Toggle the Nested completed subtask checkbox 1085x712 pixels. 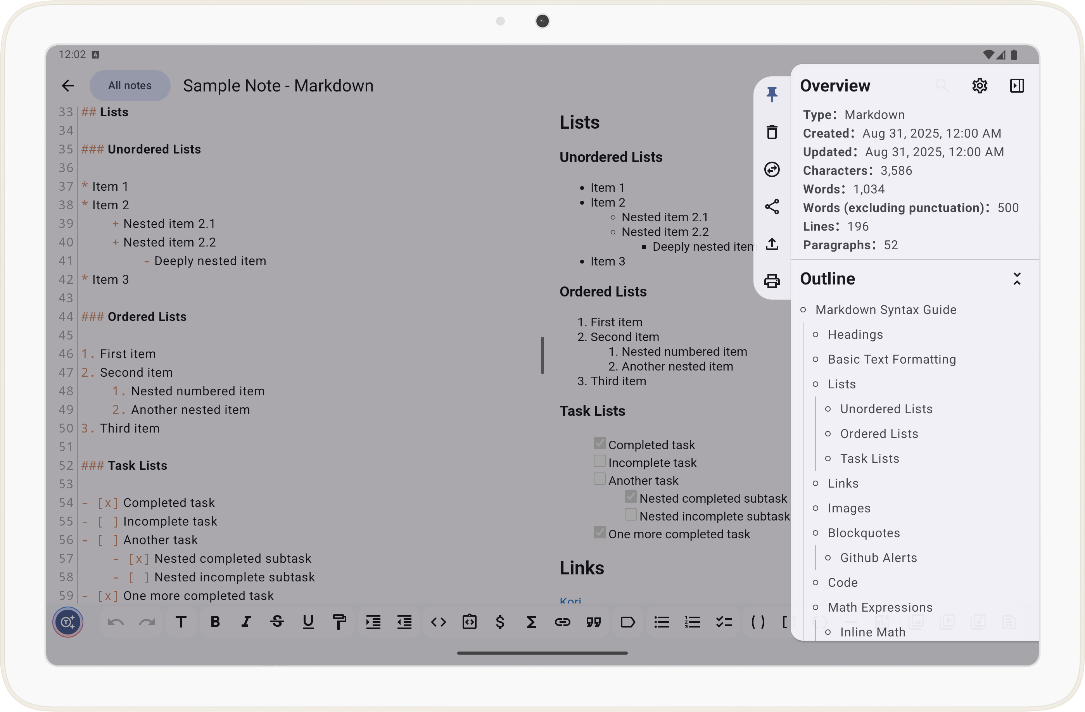tap(631, 497)
